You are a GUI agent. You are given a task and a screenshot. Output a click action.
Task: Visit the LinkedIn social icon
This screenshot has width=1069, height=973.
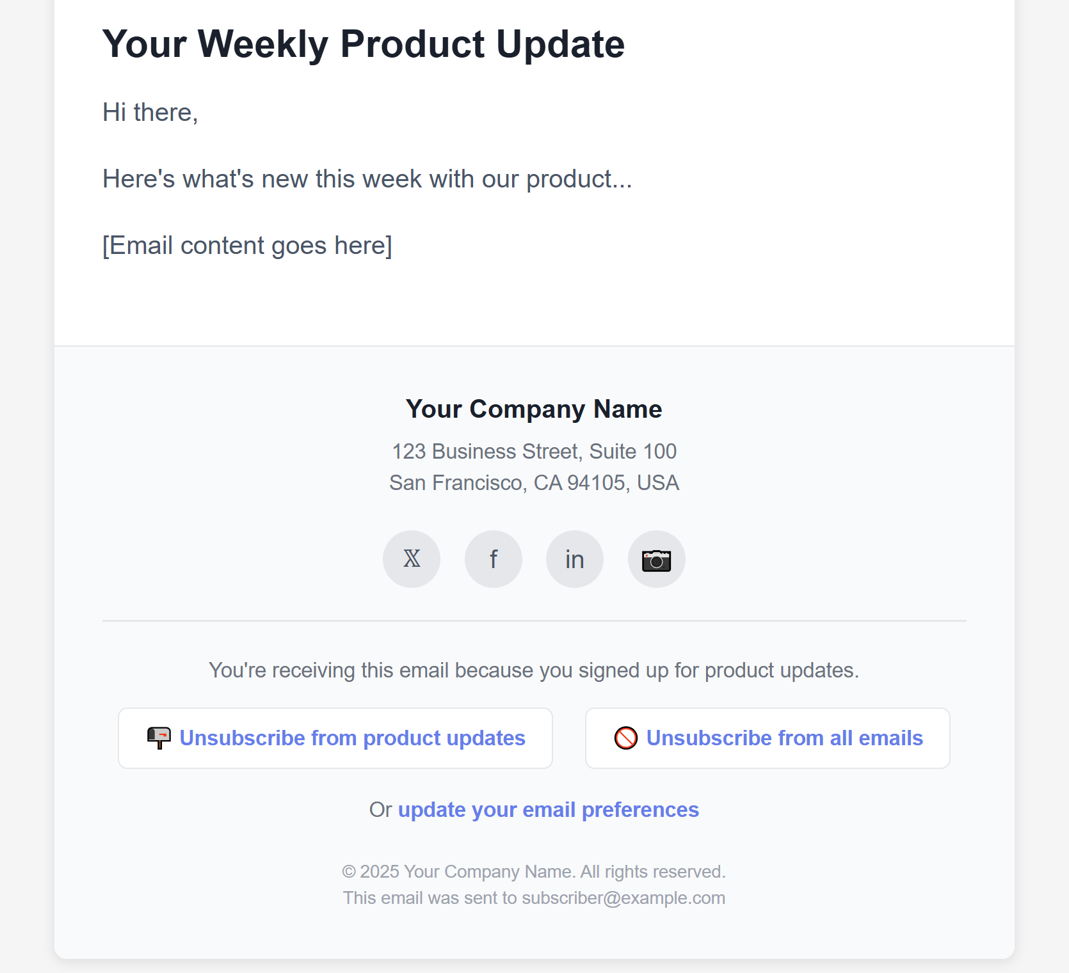click(x=575, y=559)
